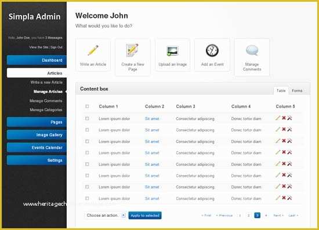Image resolution: width=319 pixels, height=230 pixels.
Task: Go to page 2 in pagination
Action: coord(248,216)
